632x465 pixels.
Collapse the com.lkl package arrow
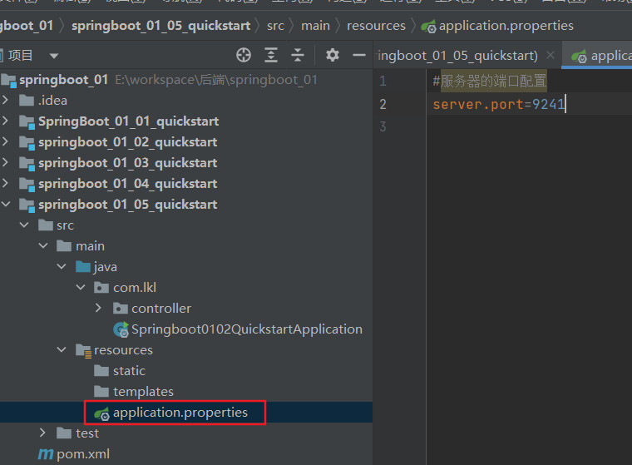tap(81, 287)
